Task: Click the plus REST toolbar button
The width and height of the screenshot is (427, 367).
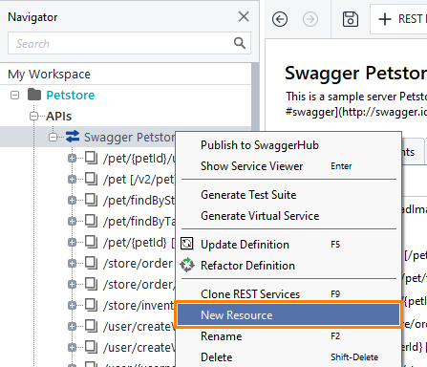Action: tap(399, 19)
